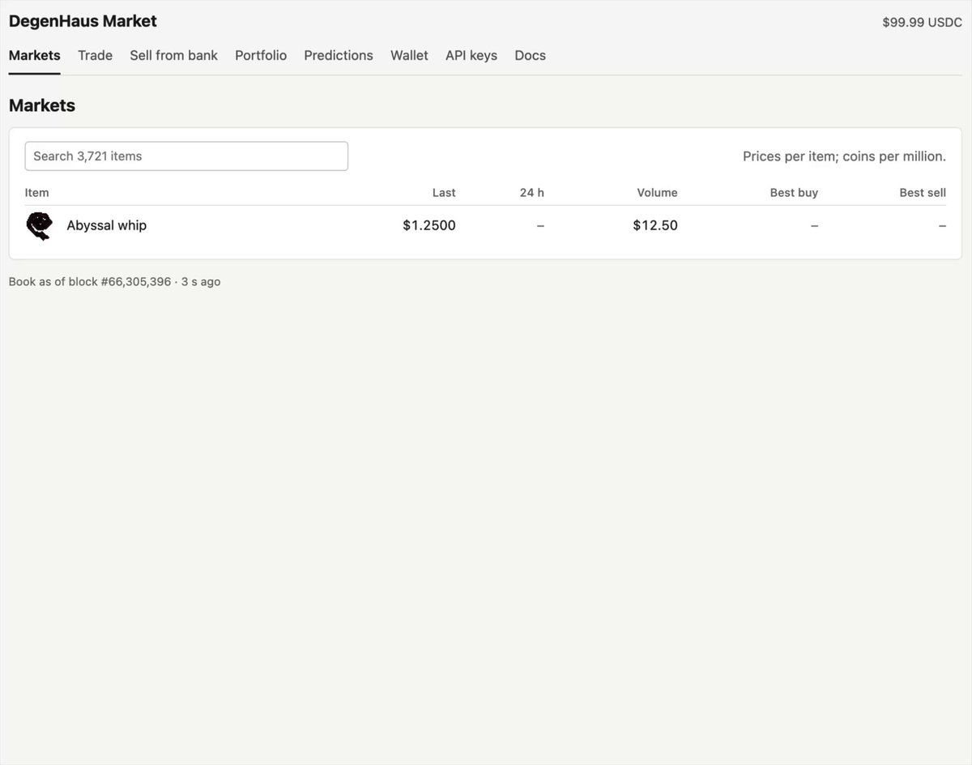
Task: Open the Trade tab
Action: pos(95,55)
